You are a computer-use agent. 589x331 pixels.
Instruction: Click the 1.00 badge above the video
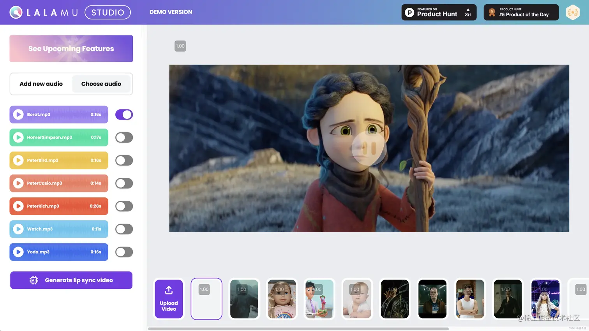[180, 46]
